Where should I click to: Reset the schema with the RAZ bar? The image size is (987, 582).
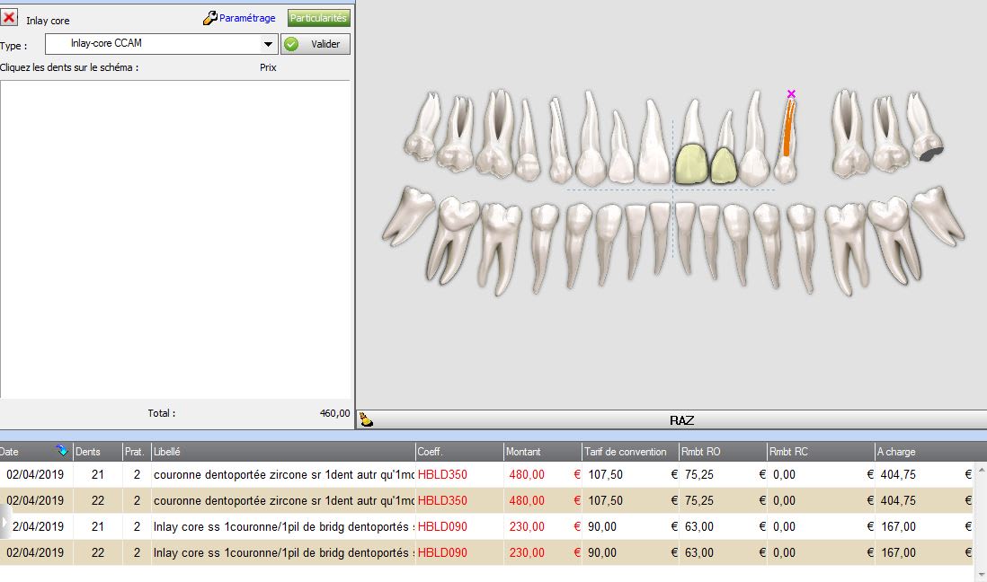[x=681, y=420]
